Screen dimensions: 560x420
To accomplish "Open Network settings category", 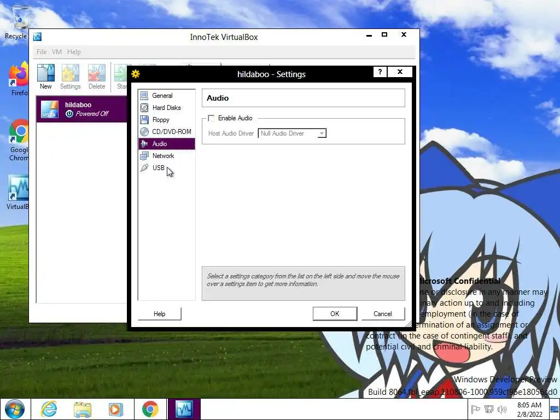I will coord(166,156).
